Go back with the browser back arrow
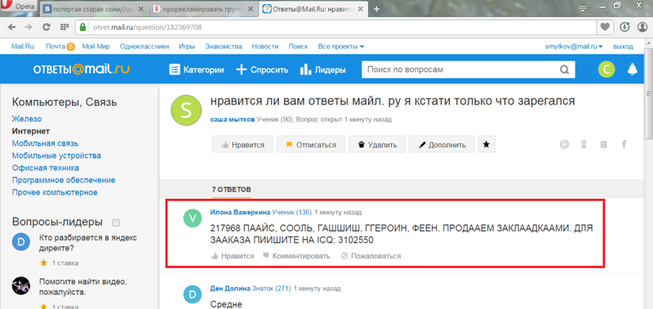Viewport: 653px width, 309px height. click(11, 27)
